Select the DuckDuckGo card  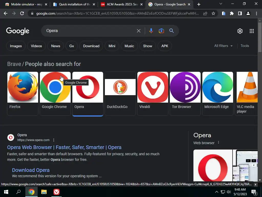120,93
